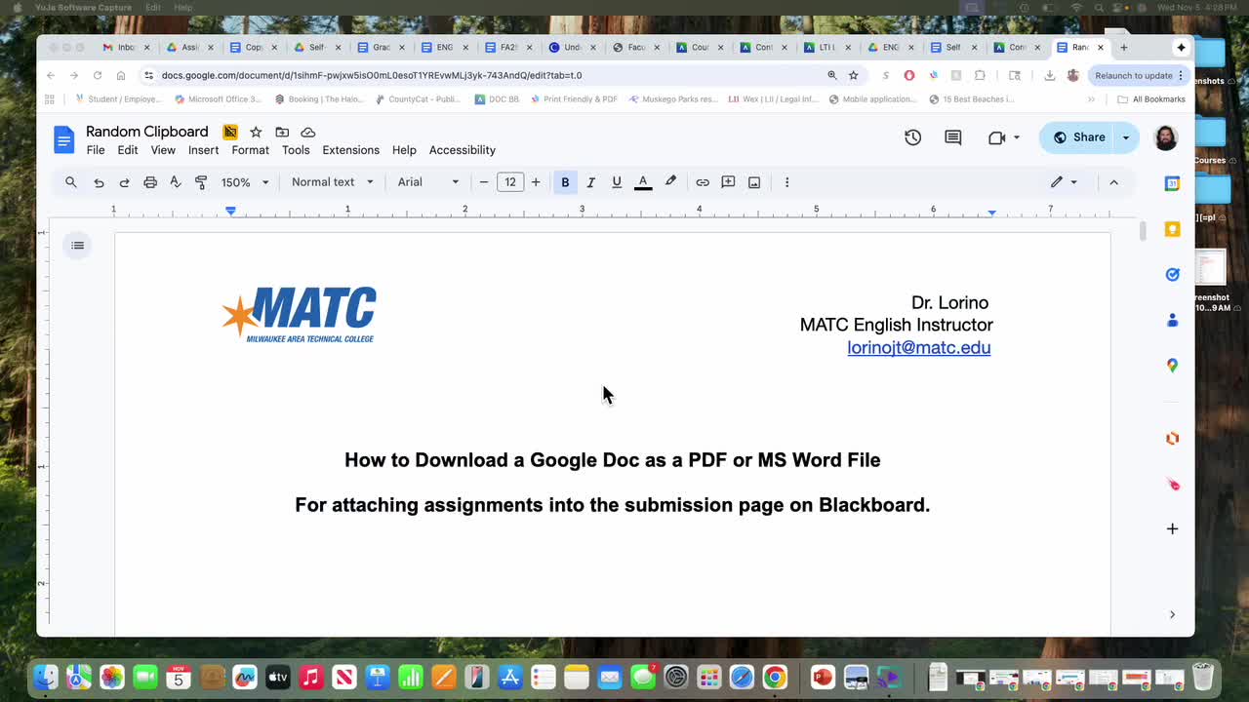The image size is (1249, 702).
Task: Decrease the font size
Action: (484, 182)
